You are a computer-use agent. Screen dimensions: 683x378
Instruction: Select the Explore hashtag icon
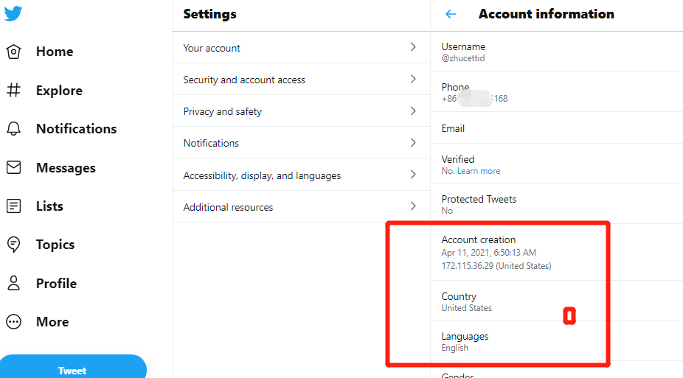(13, 91)
